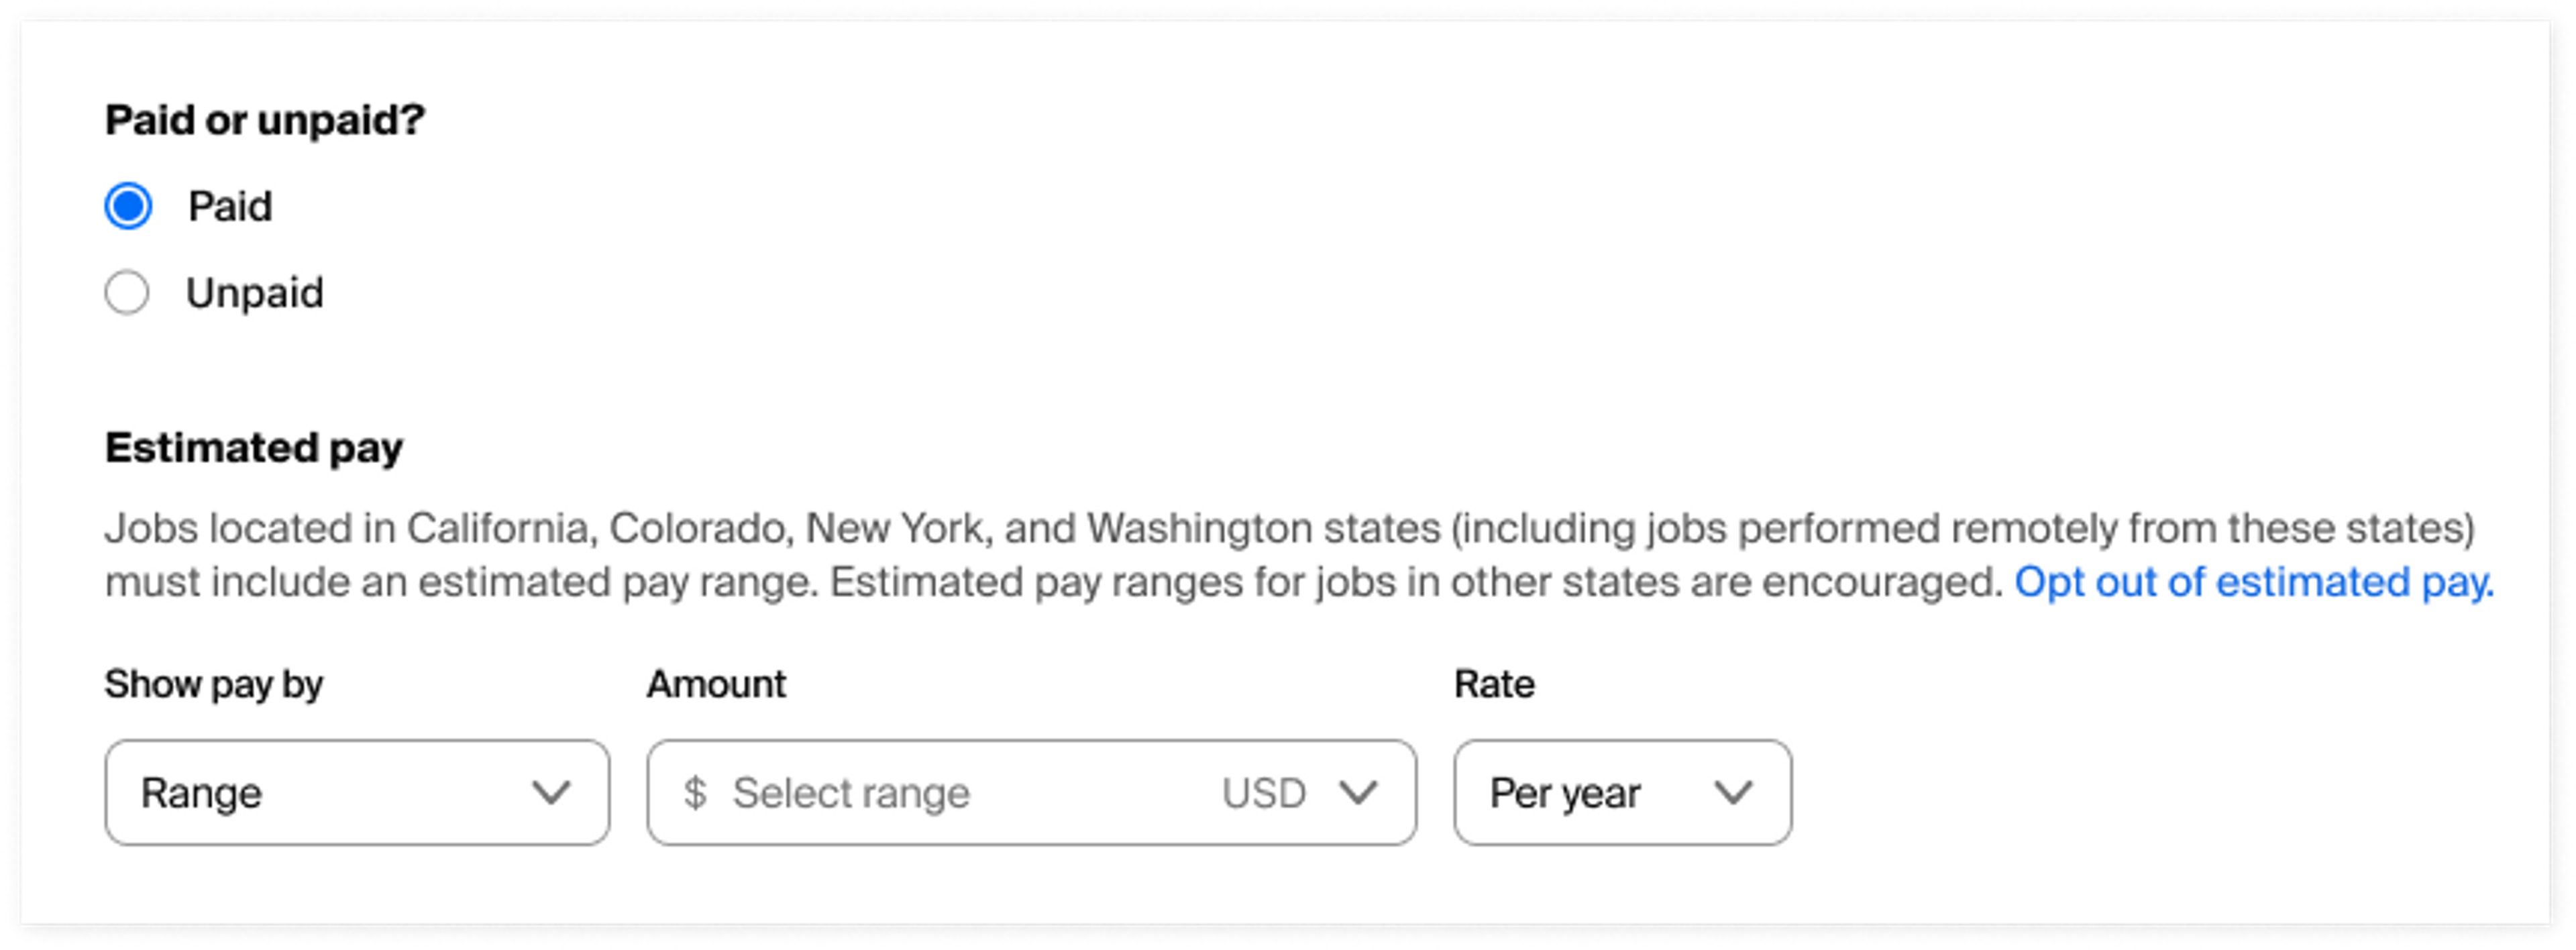
Task: Click the chevron on the Rate dropdown
Action: pos(1732,793)
